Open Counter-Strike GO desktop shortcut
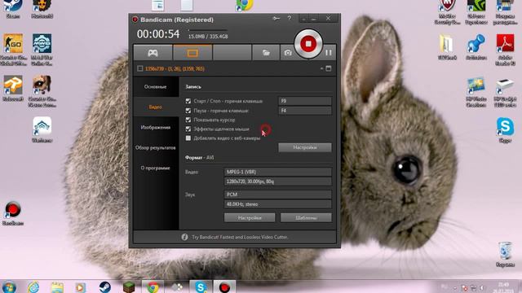The height and width of the screenshot is (293, 522). [13, 49]
